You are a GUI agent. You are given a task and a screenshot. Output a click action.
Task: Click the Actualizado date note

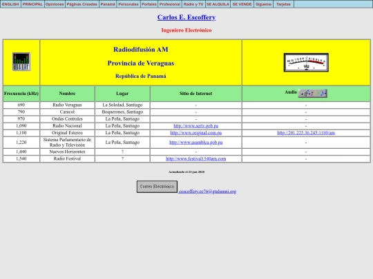point(186,172)
